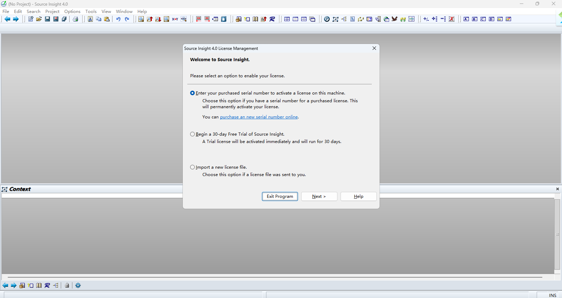Click the Paste clipboard icon
This screenshot has height=298, width=562.
[107, 19]
